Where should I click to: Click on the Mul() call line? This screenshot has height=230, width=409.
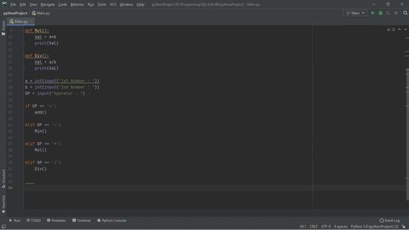(40, 150)
